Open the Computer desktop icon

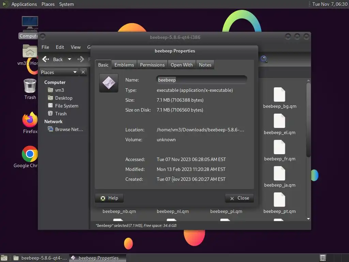30,24
